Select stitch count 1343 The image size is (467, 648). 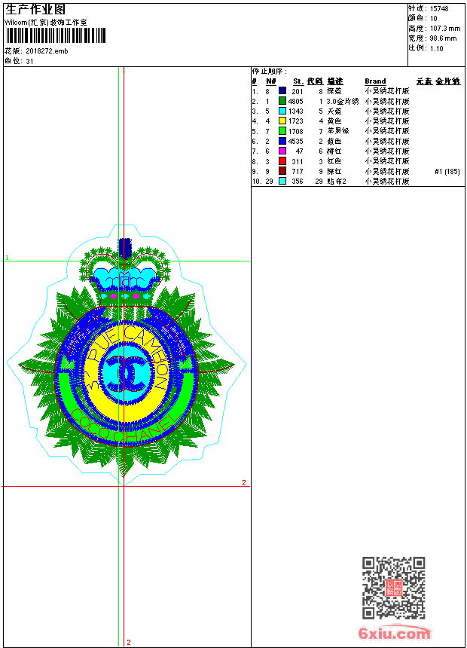296,112
